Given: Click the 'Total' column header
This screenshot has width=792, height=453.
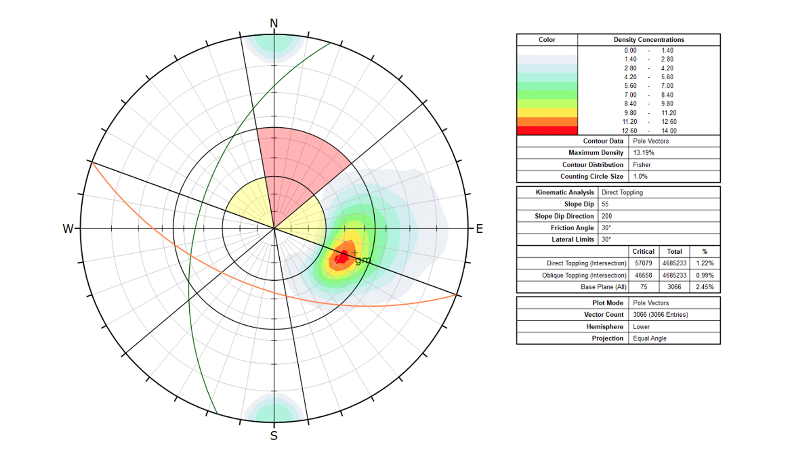Looking at the screenshot, I should tap(674, 251).
